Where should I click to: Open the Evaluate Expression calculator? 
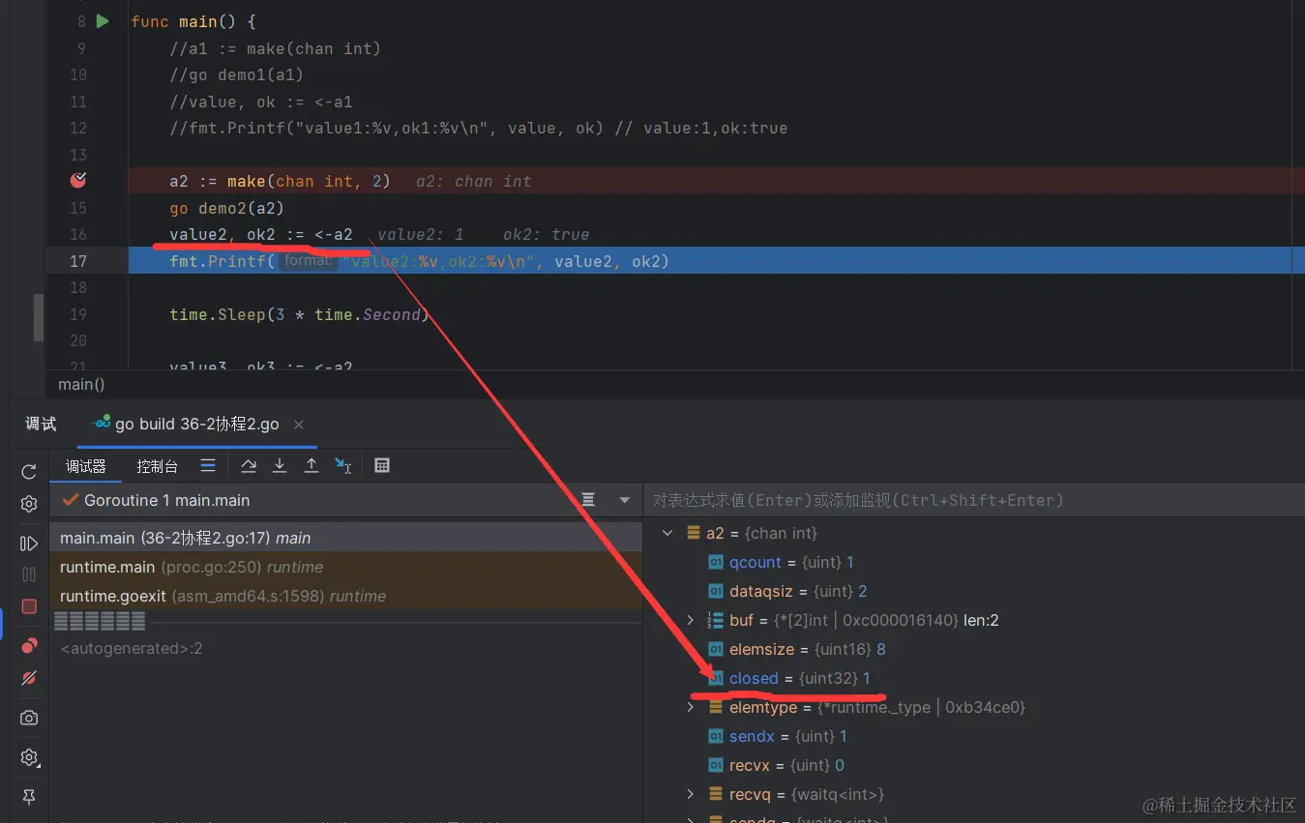click(x=382, y=466)
